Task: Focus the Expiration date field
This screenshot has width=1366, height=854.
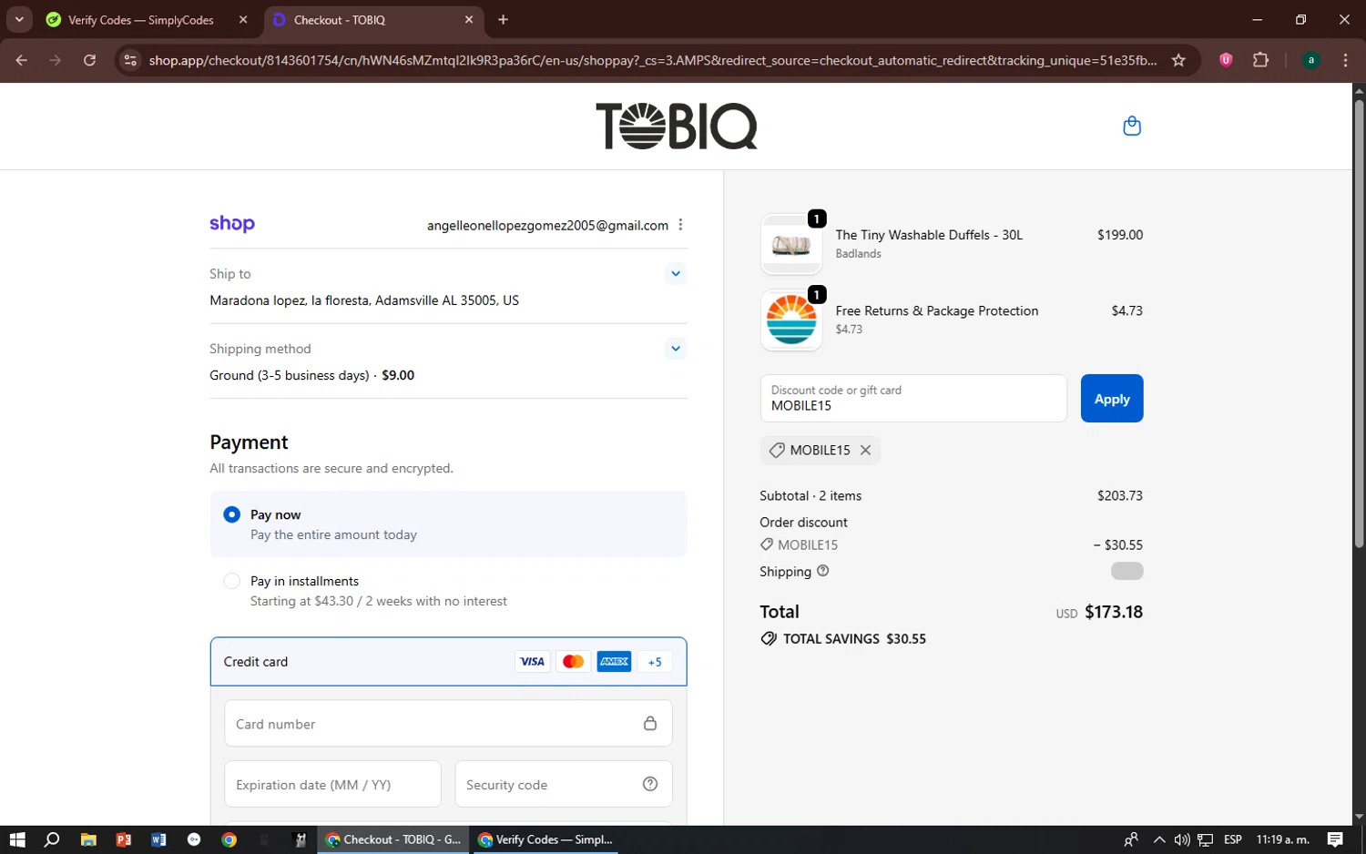Action: 332,784
